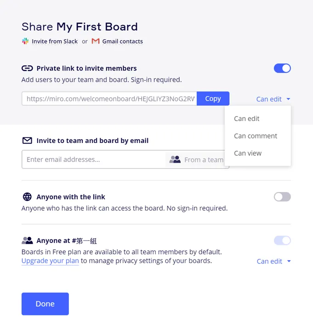Image resolution: width=313 pixels, height=330 pixels.
Task: Choose Can comment permission option
Action: coord(256,136)
